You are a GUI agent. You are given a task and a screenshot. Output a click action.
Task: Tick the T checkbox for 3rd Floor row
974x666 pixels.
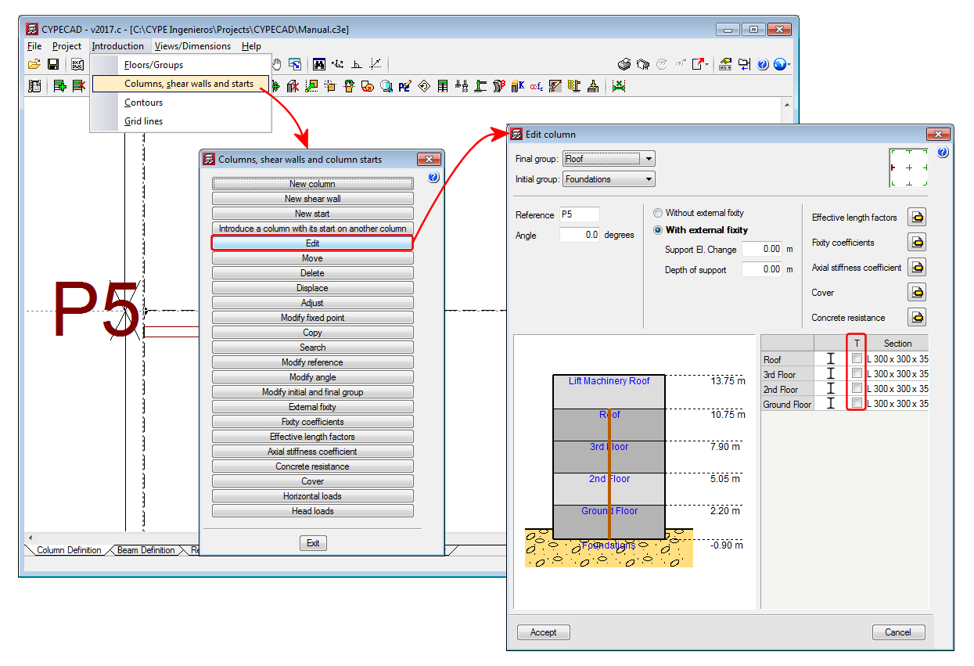[857, 374]
